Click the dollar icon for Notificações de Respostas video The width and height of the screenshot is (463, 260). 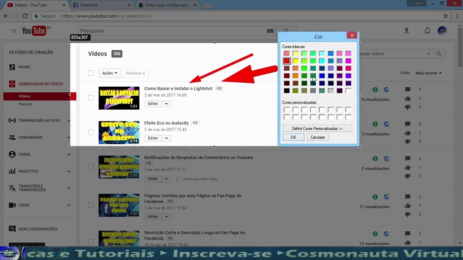(375, 159)
